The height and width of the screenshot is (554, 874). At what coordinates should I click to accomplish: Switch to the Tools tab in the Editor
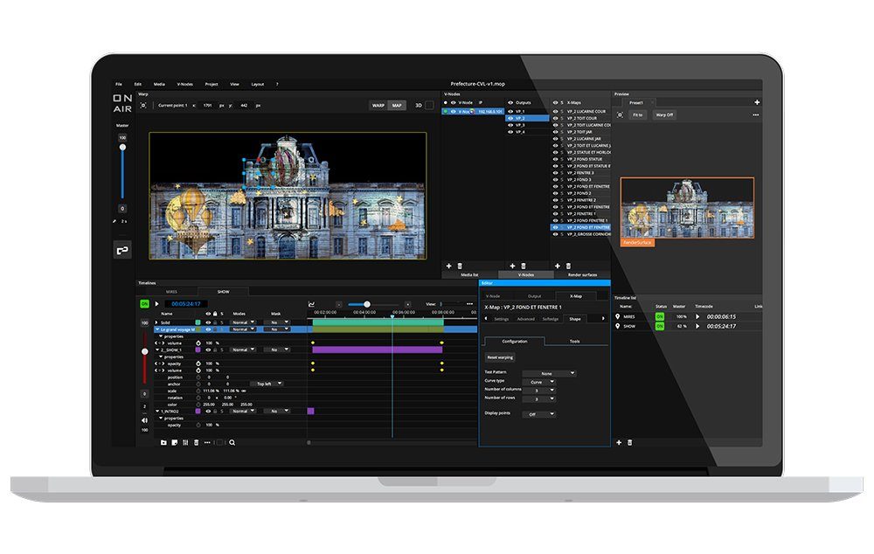pyautogui.click(x=575, y=341)
